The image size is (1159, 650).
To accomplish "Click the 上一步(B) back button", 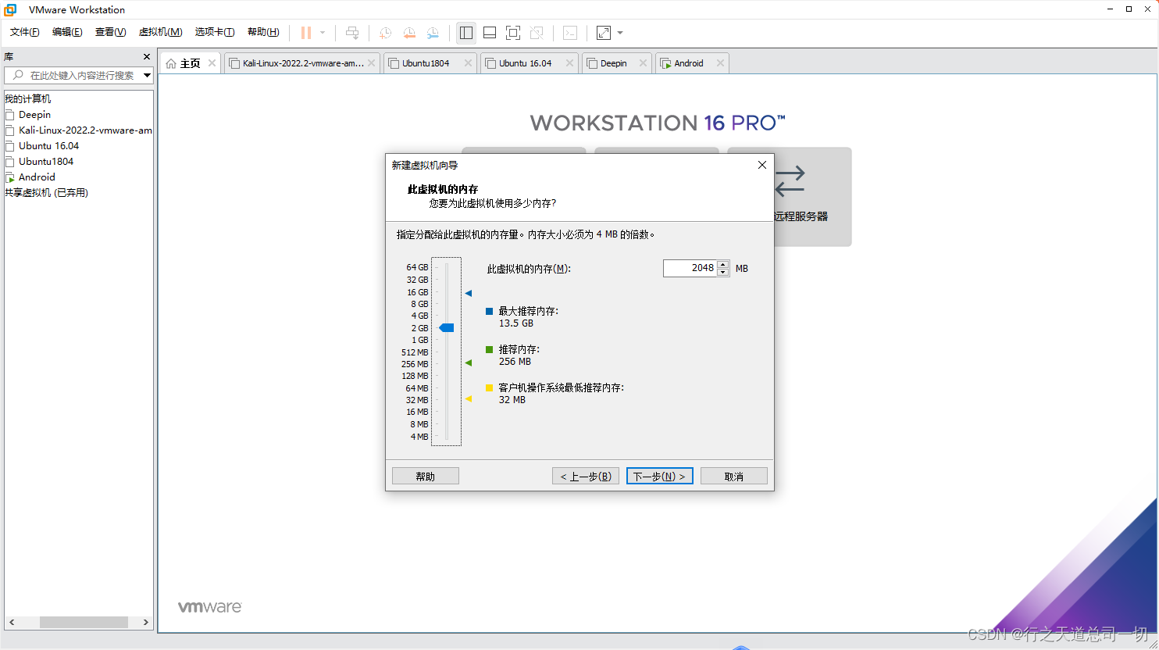I will tap(586, 476).
